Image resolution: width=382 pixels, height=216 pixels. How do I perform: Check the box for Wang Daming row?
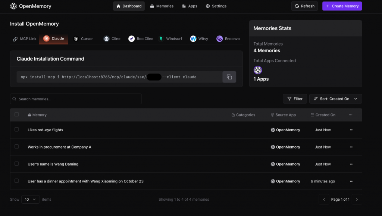click(16, 164)
